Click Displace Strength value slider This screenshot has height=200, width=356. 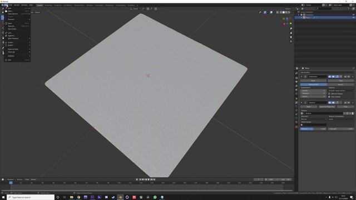(x=340, y=129)
